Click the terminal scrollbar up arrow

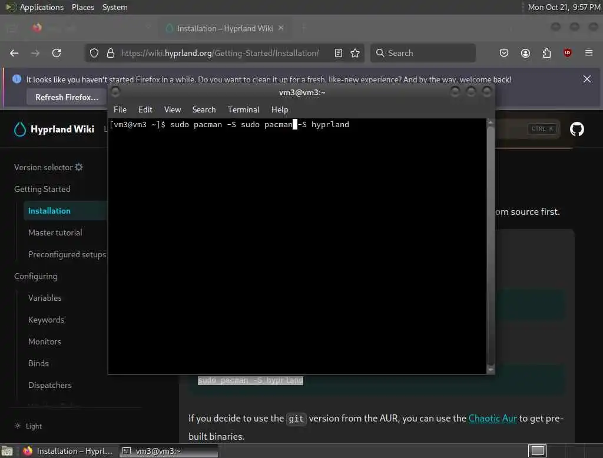[491, 122]
